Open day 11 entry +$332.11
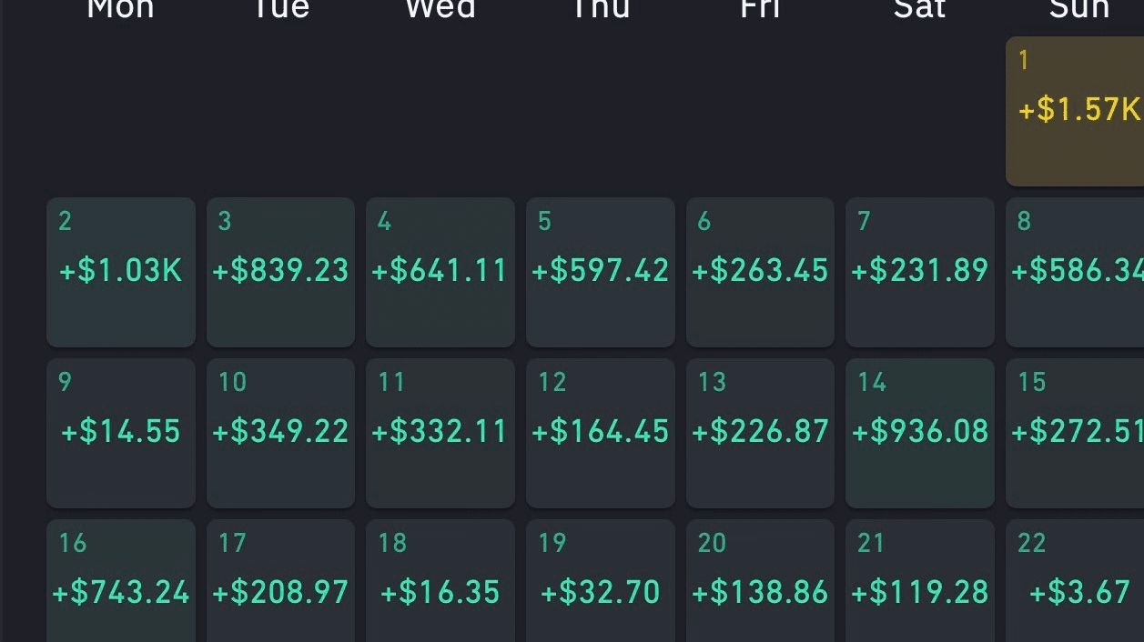1144x642 pixels. pyautogui.click(x=440, y=433)
